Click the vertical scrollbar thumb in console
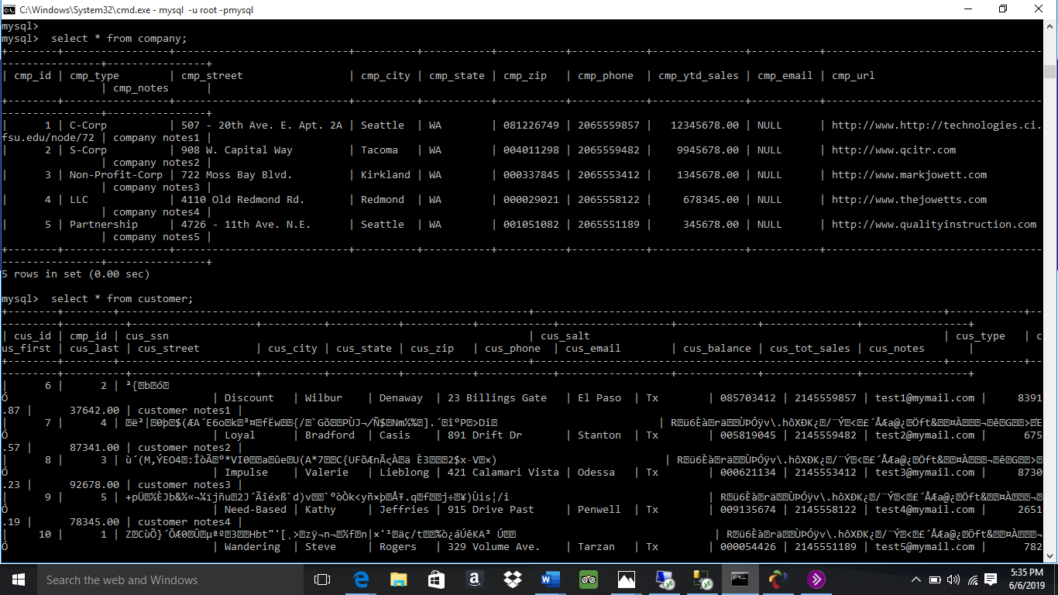 pyautogui.click(x=1050, y=72)
